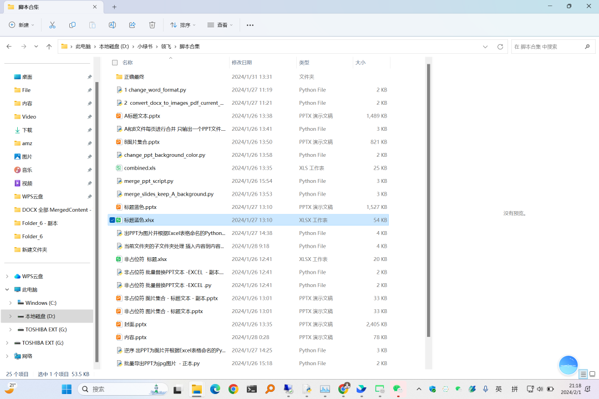
Task: Select change_ppt_background_color.py file
Action: [x=248, y=155]
